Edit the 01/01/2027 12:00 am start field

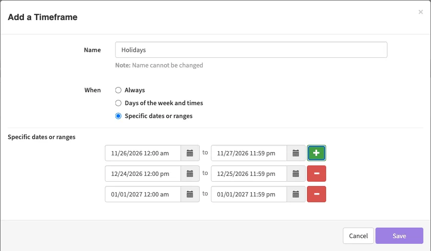coord(143,194)
